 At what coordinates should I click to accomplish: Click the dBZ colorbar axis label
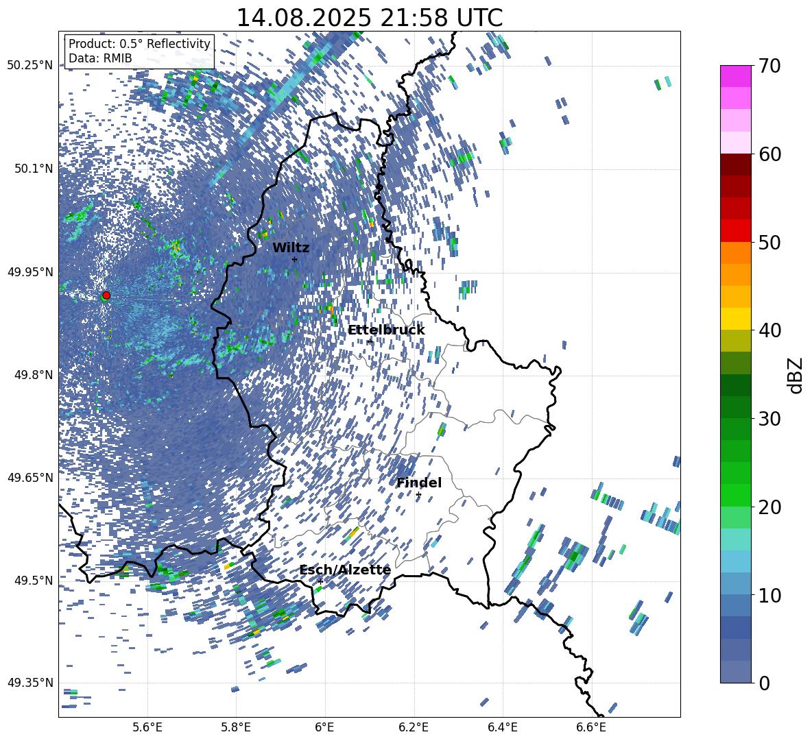(x=796, y=375)
